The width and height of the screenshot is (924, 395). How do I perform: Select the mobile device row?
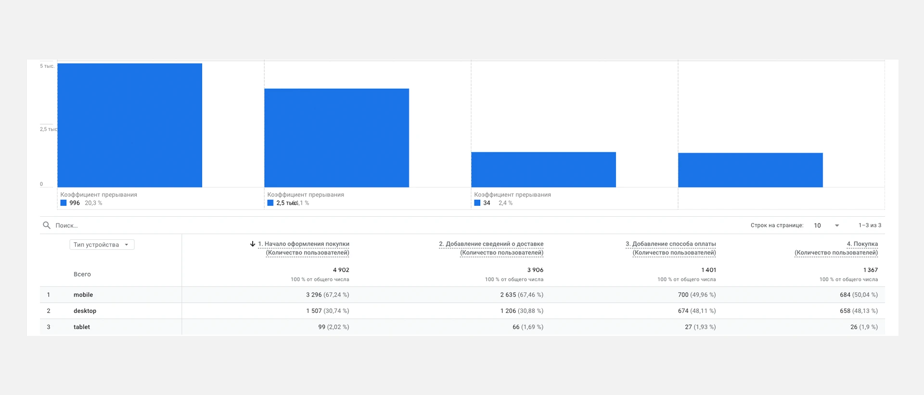pyautogui.click(x=83, y=295)
